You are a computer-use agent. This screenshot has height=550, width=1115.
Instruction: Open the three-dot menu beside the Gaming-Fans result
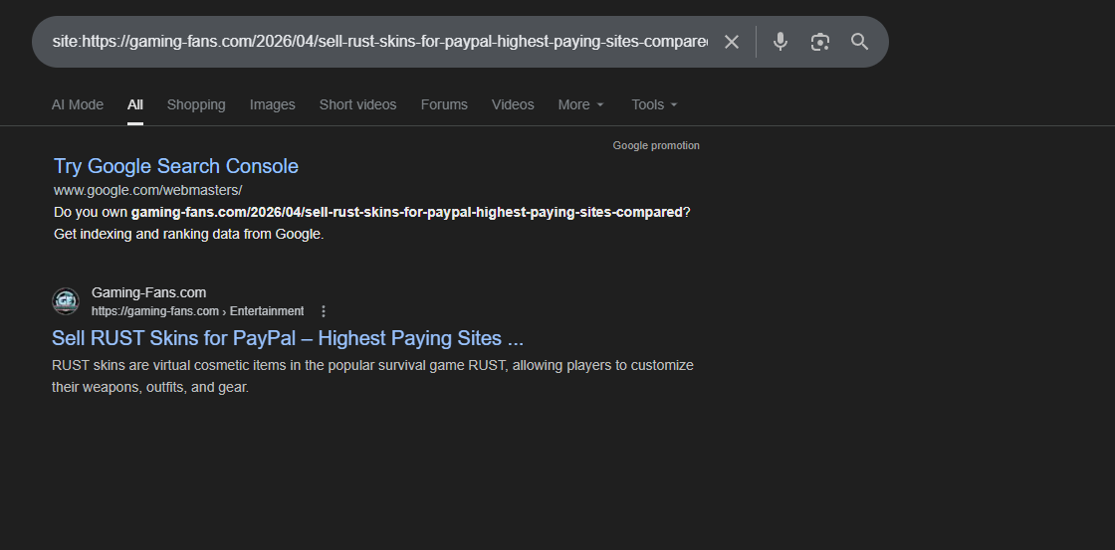pyautogui.click(x=324, y=311)
